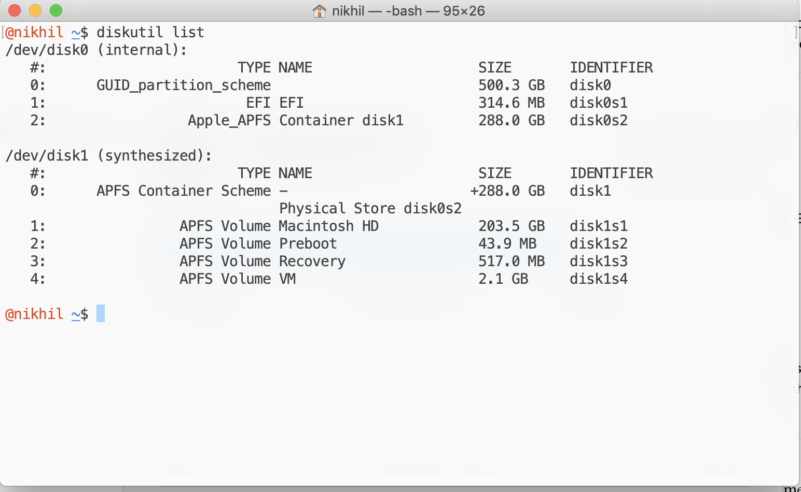
Task: Click 'Container disk1' name text
Action: [341, 120]
